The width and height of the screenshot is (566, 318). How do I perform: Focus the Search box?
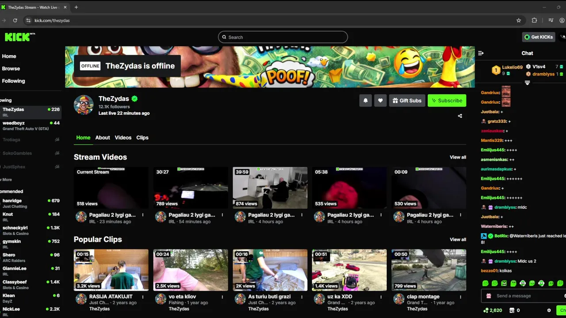click(283, 37)
